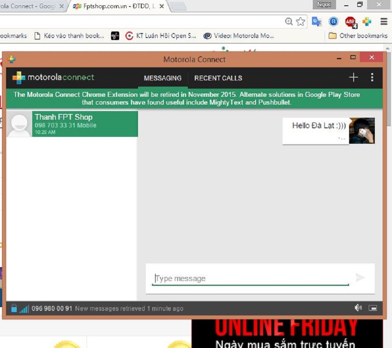This screenshot has width=392, height=348.
Task: Click the retirement notice green banner
Action: 194,98
